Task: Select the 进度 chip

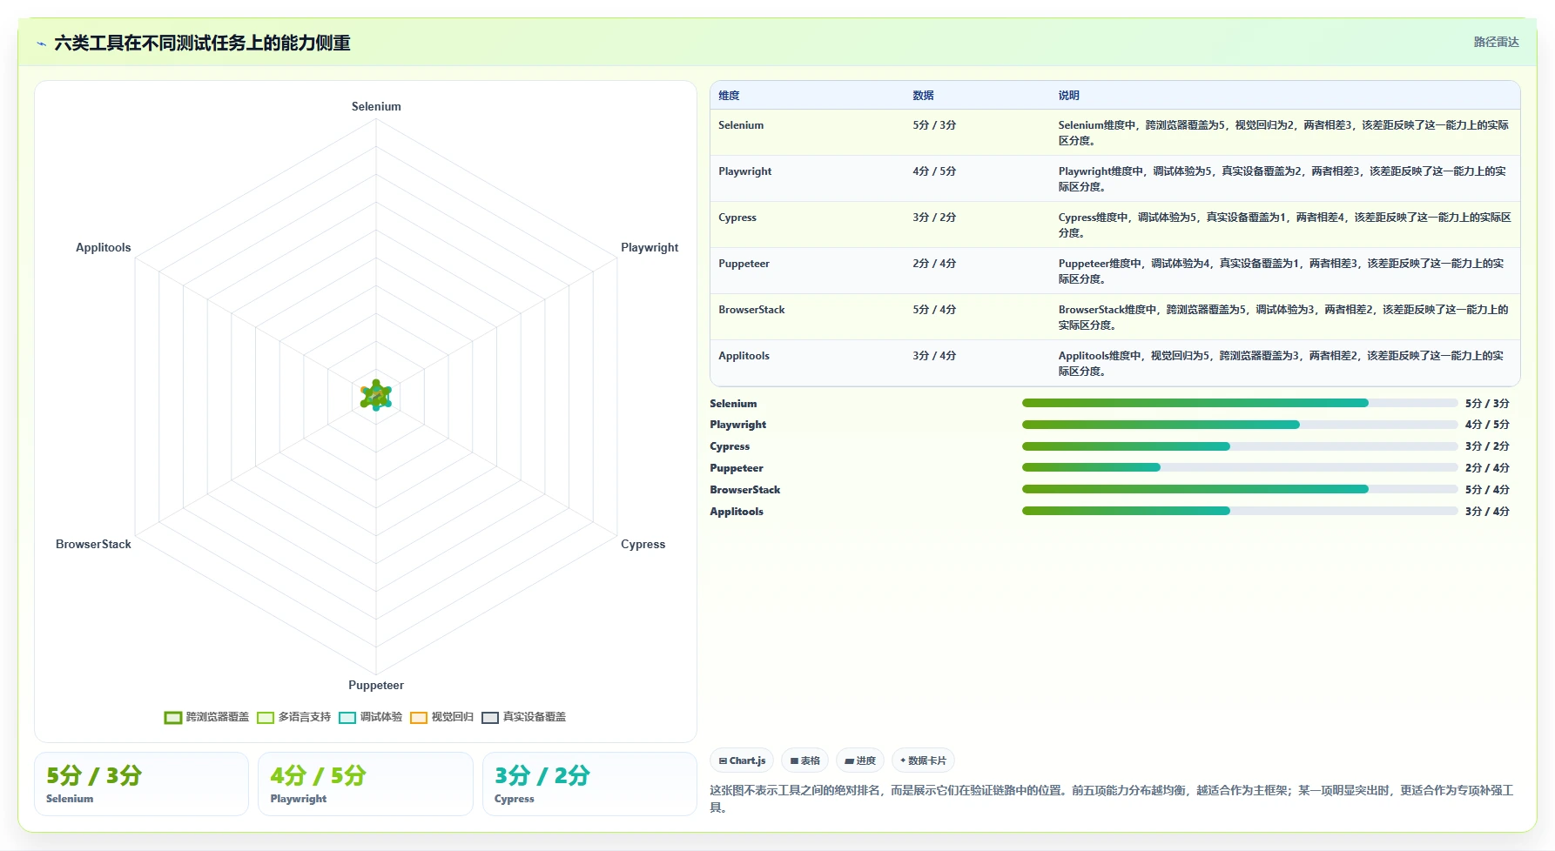Action: pos(860,761)
